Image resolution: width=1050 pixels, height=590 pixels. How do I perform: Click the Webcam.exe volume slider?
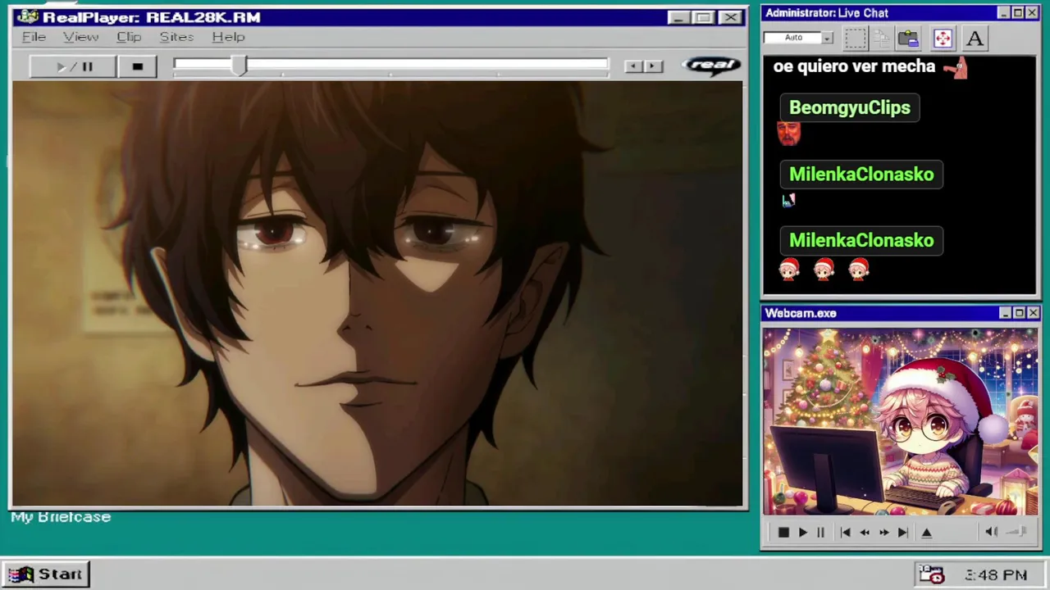[x=1017, y=532]
